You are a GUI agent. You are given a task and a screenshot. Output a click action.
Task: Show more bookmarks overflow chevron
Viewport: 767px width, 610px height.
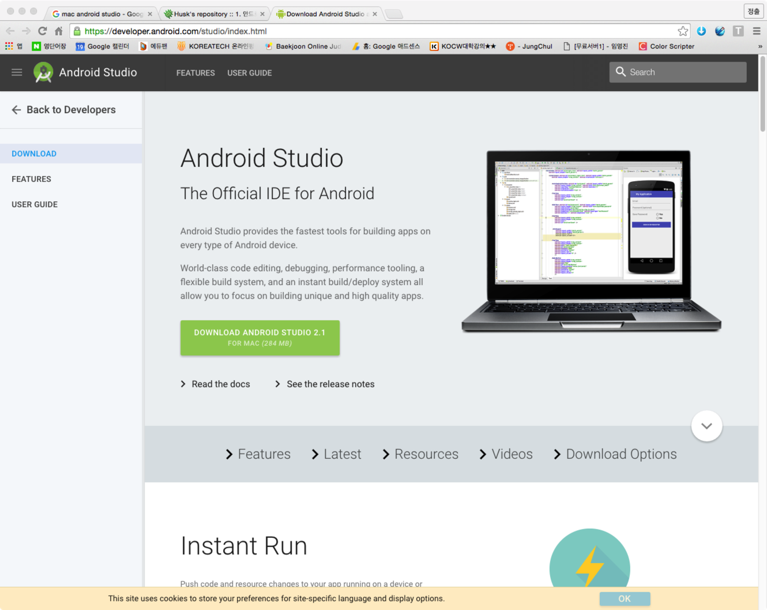click(760, 46)
